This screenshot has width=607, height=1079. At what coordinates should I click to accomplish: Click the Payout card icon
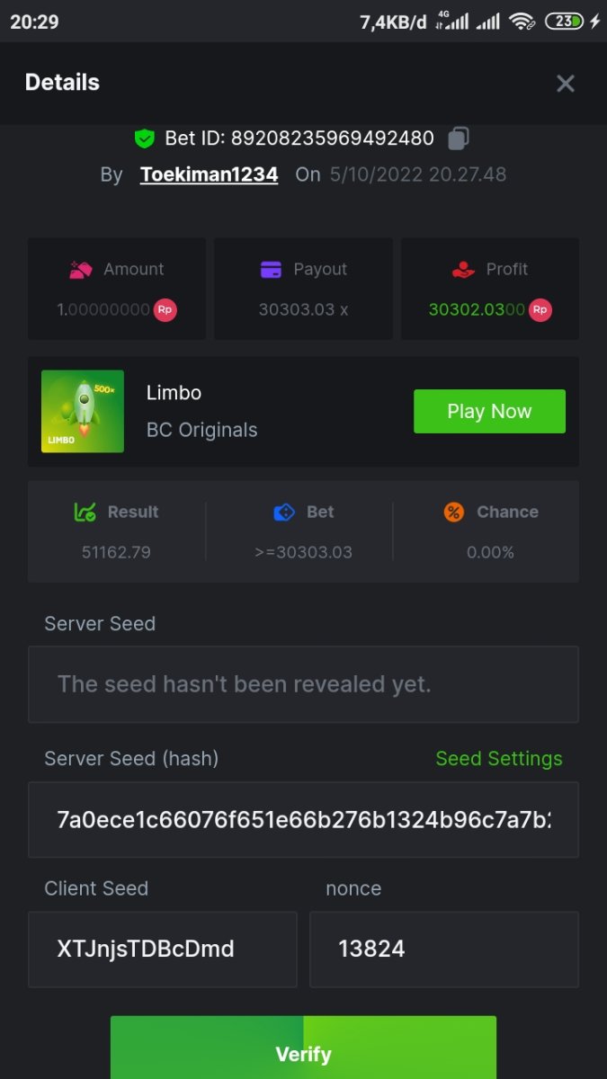(271, 269)
